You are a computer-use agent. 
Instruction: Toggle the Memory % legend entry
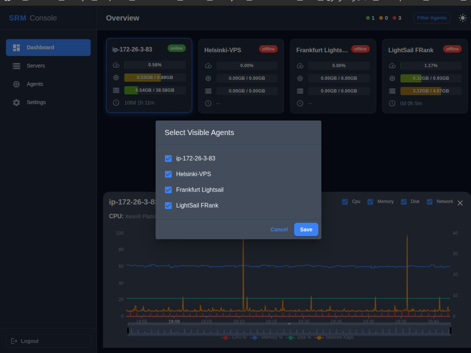point(267,337)
